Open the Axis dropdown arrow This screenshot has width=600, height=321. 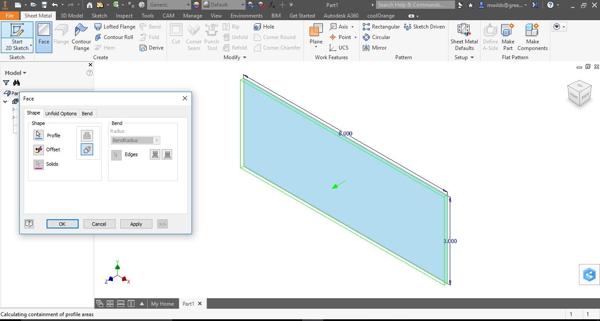[x=352, y=27]
